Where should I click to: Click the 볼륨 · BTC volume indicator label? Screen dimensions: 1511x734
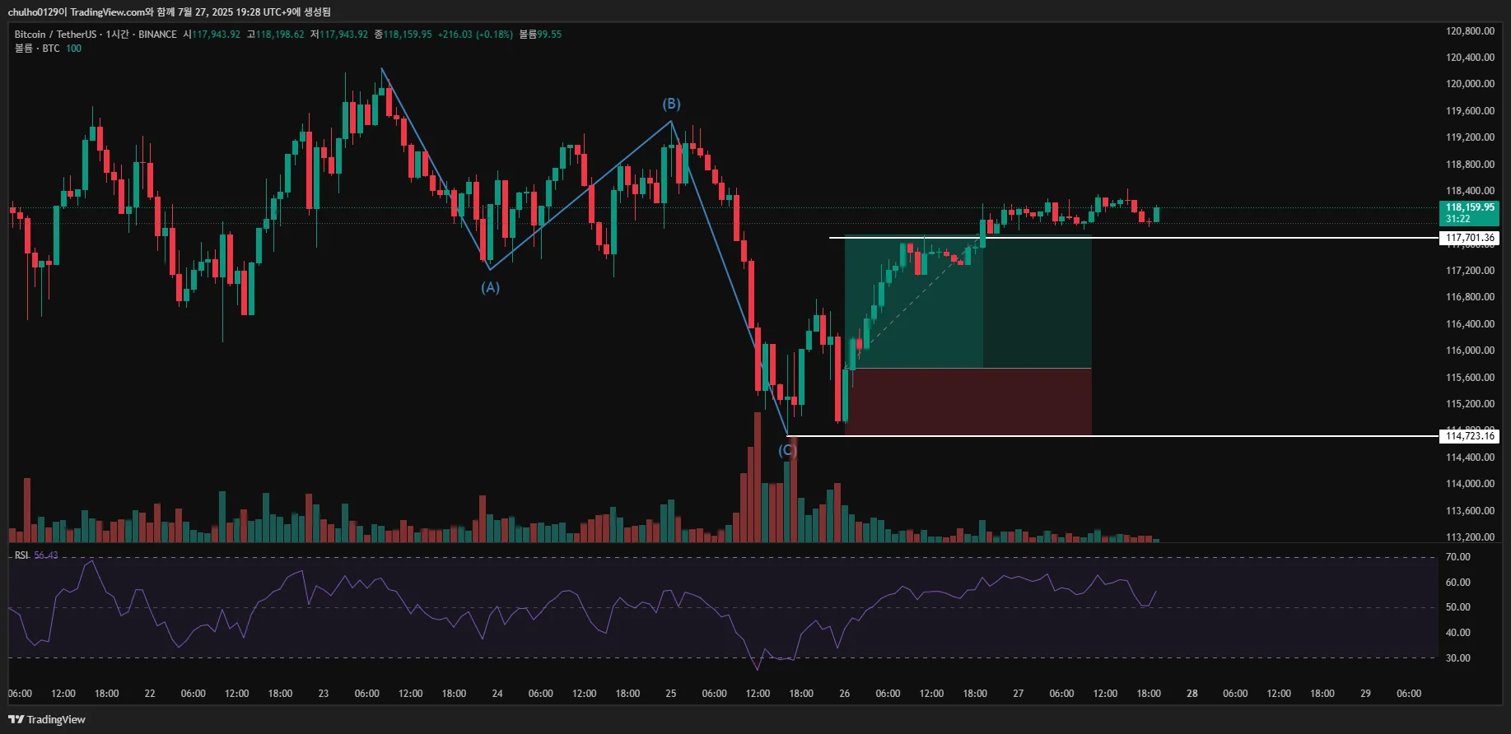pyautogui.click(x=37, y=49)
